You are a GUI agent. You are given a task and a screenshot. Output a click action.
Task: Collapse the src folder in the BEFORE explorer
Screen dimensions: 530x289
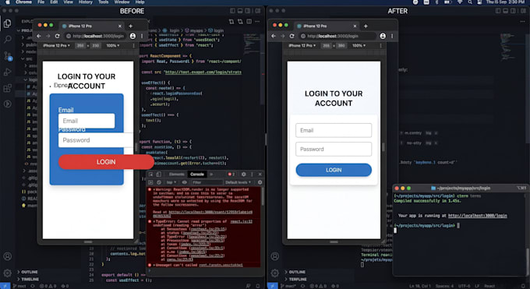[26, 58]
